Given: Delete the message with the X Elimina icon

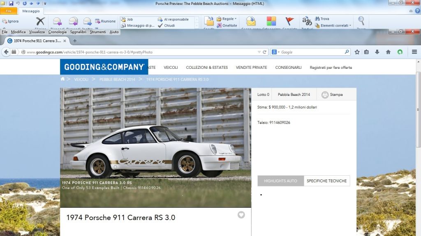Looking at the screenshot, I should [x=40, y=21].
